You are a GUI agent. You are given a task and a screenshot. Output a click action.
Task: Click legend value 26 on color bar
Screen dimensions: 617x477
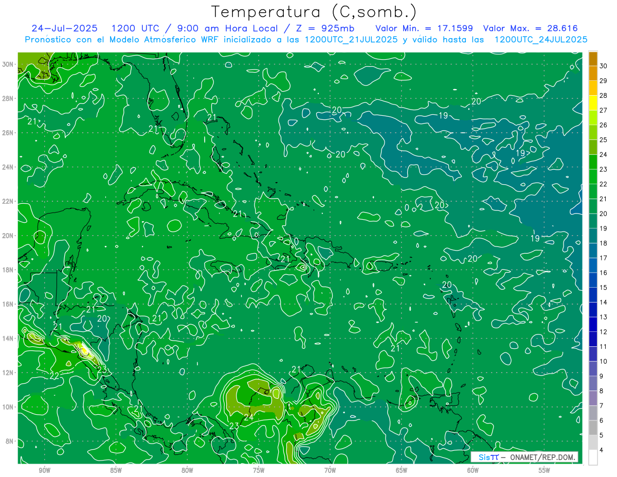603,125
